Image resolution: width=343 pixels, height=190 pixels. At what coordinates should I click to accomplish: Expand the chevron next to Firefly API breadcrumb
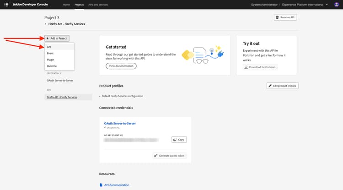pyautogui.click(x=45, y=24)
